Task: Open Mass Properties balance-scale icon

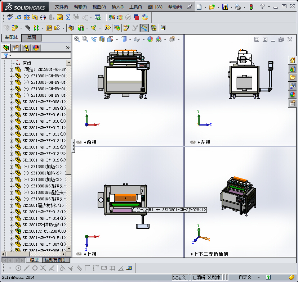Action: (x=27, y=18)
